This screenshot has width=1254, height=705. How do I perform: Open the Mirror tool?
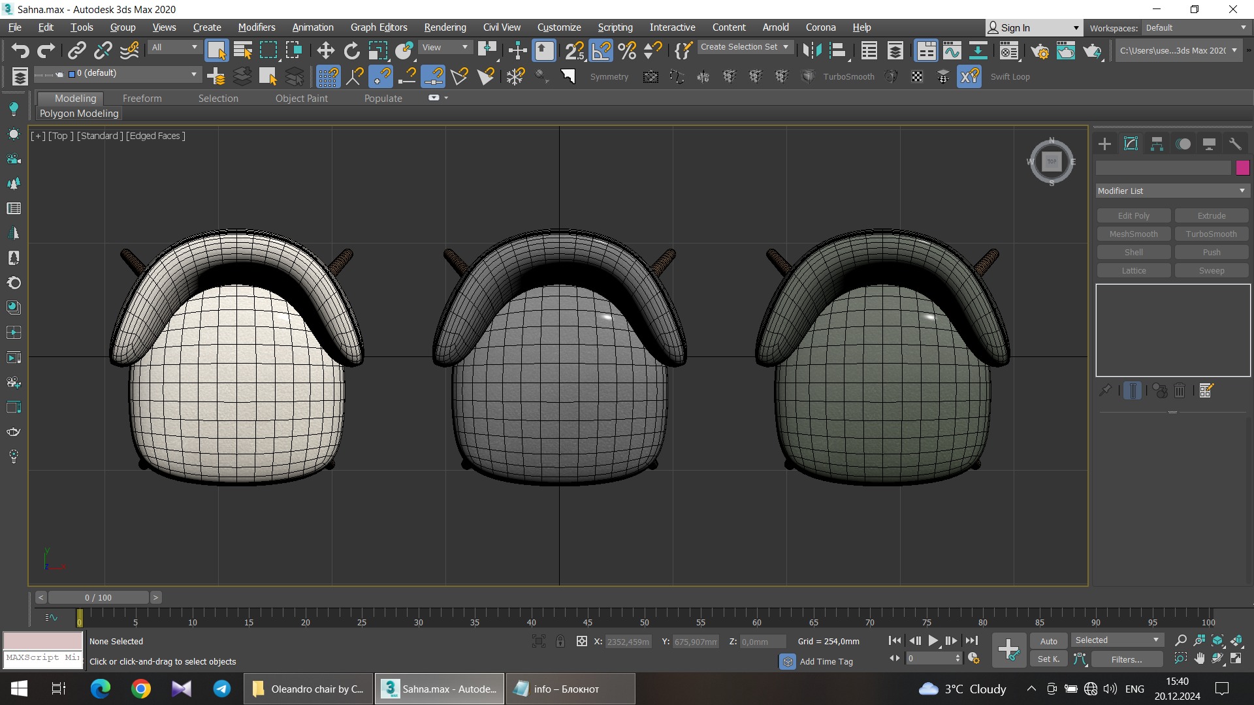812,50
